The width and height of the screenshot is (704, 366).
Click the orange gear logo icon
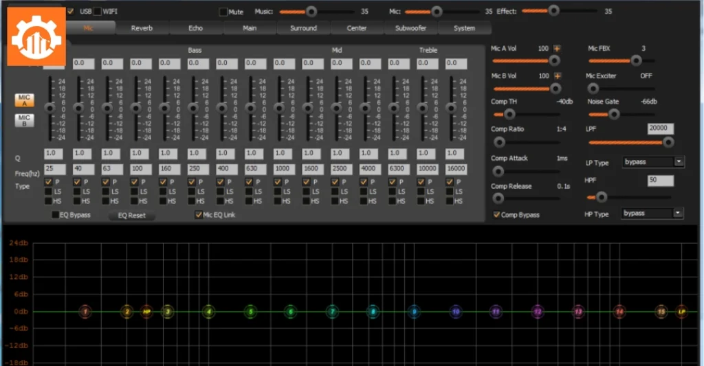pyautogui.click(x=38, y=36)
